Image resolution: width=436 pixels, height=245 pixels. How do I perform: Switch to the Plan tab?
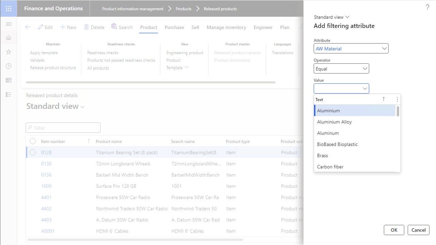tap(285, 27)
